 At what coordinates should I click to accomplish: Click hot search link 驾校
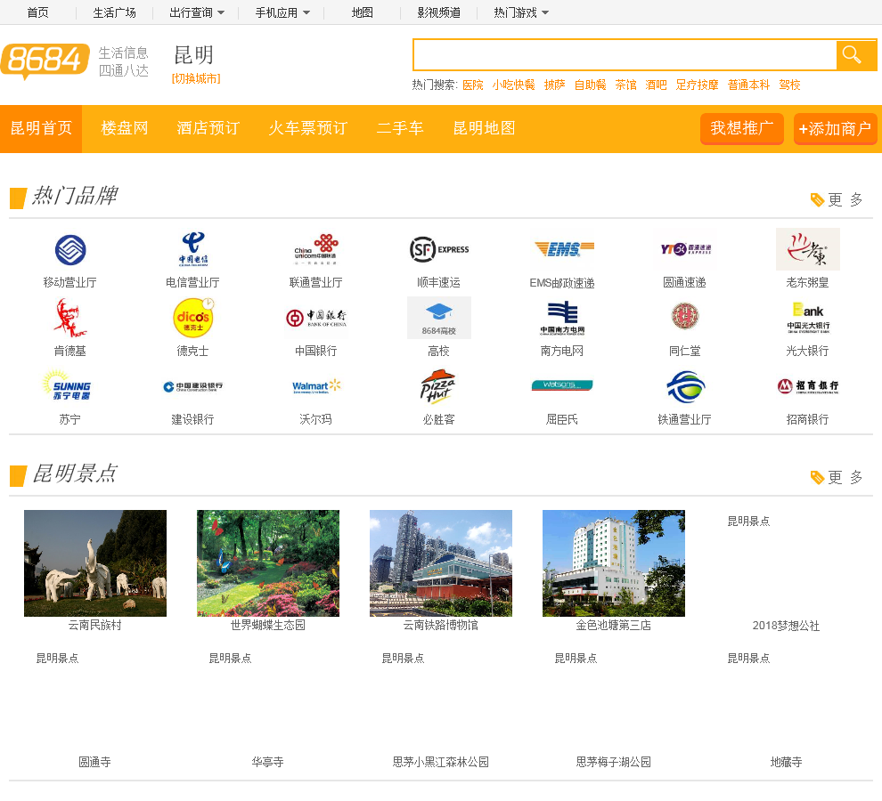[x=789, y=85]
